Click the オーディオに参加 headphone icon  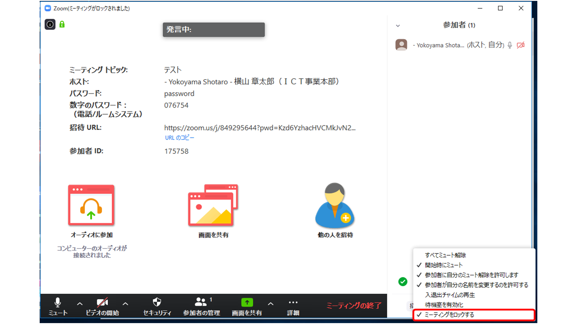pyautogui.click(x=91, y=205)
